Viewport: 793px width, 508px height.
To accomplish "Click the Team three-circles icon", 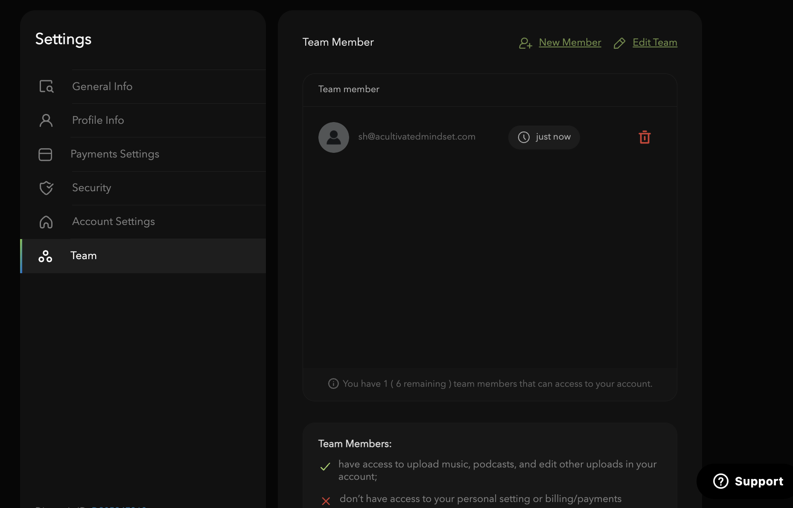I will pos(45,256).
